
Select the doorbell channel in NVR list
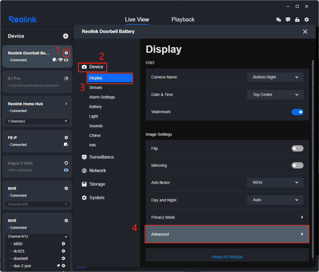coord(21,258)
